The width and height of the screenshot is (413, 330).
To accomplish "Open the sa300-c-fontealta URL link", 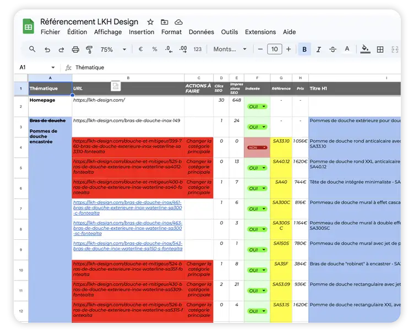I will pyautogui.click(x=128, y=208).
